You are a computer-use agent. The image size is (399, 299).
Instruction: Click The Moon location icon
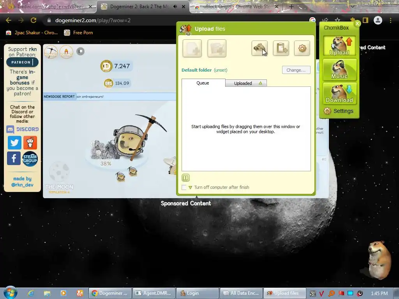click(59, 178)
